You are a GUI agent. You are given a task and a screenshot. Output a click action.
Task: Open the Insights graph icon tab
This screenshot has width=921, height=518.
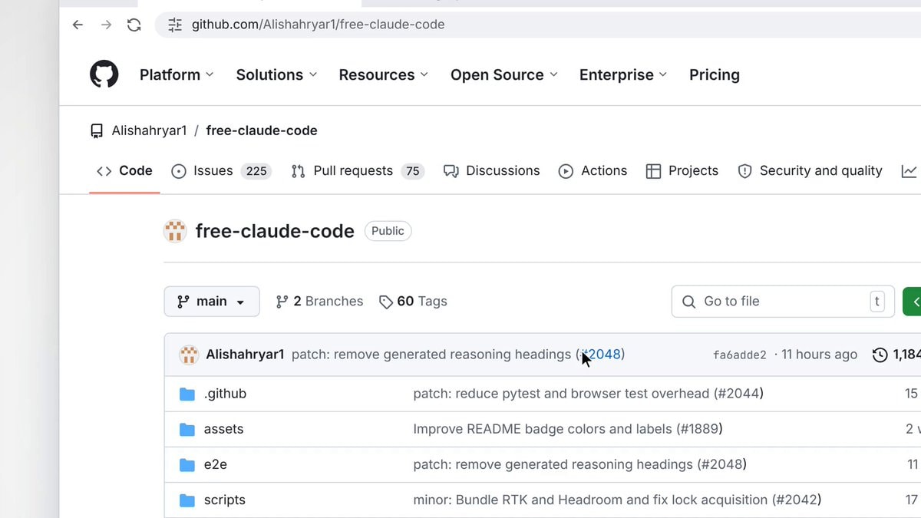(x=909, y=171)
